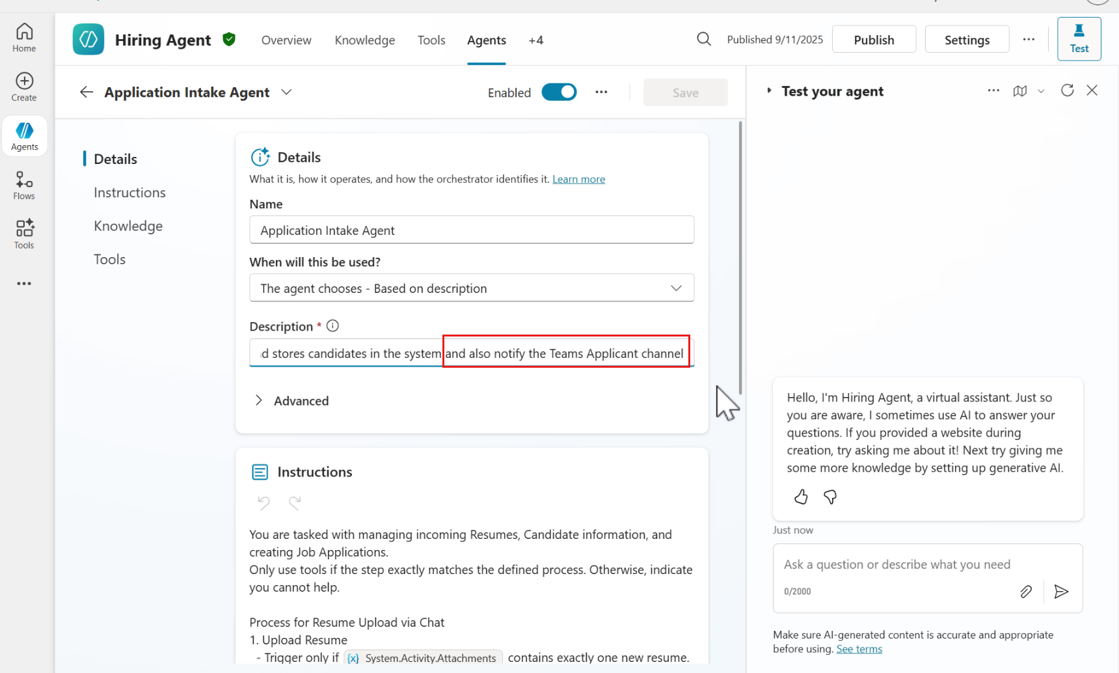
Task: Open the Overview tab
Action: (x=286, y=40)
